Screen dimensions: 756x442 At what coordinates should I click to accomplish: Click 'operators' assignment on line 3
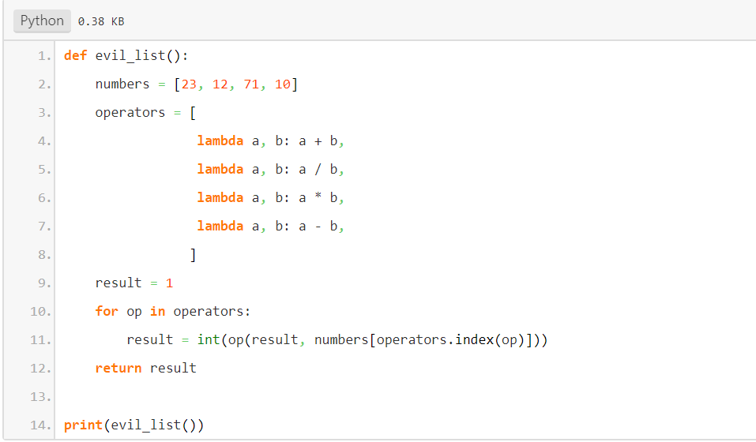145,113
